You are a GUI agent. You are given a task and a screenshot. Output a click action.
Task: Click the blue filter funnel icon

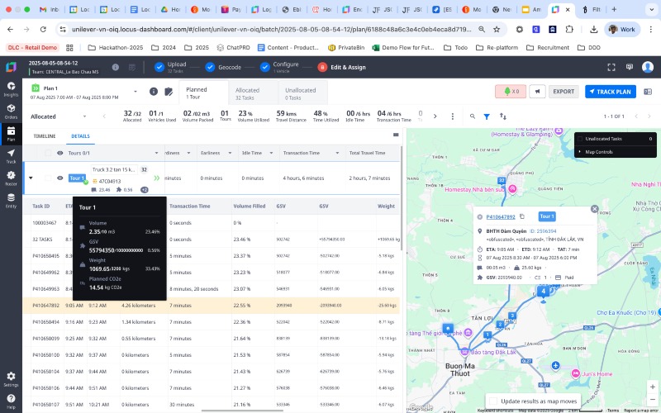(487, 116)
